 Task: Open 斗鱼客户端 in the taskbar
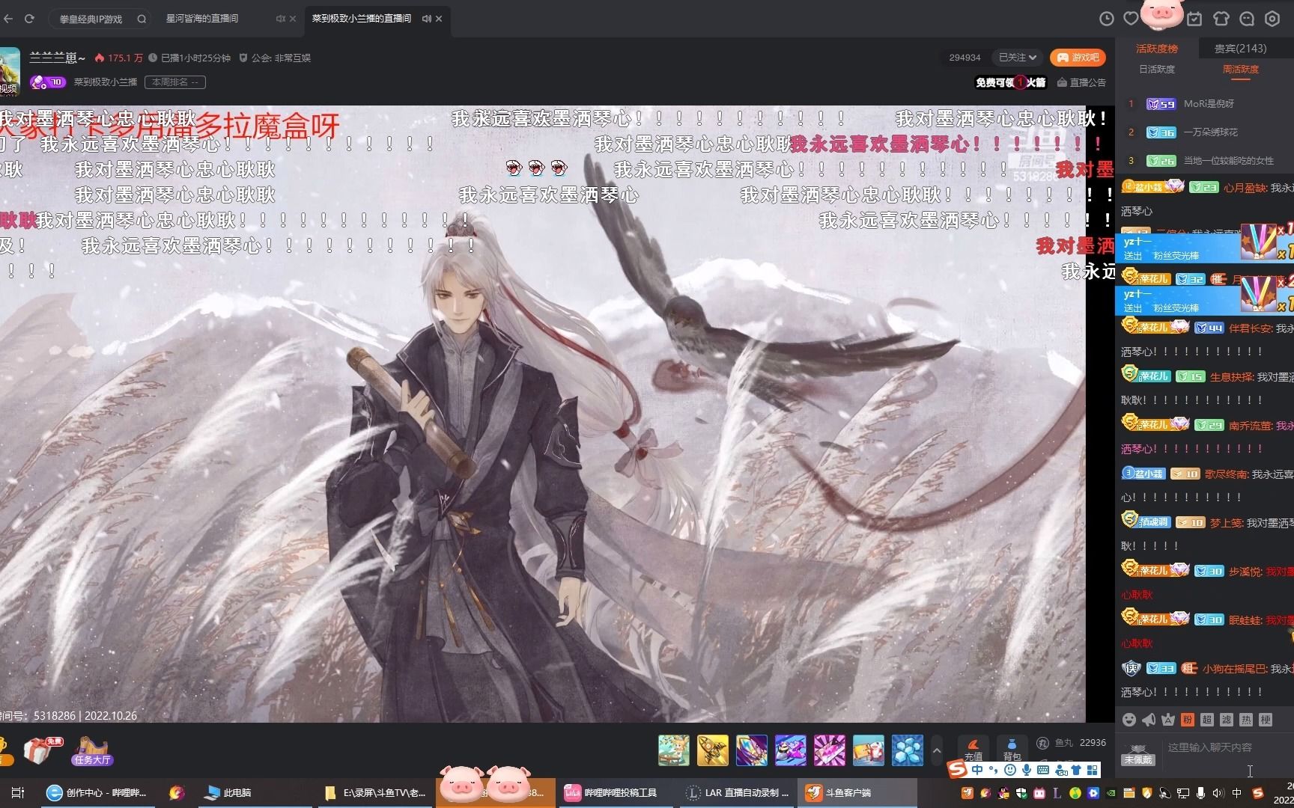pos(857,792)
